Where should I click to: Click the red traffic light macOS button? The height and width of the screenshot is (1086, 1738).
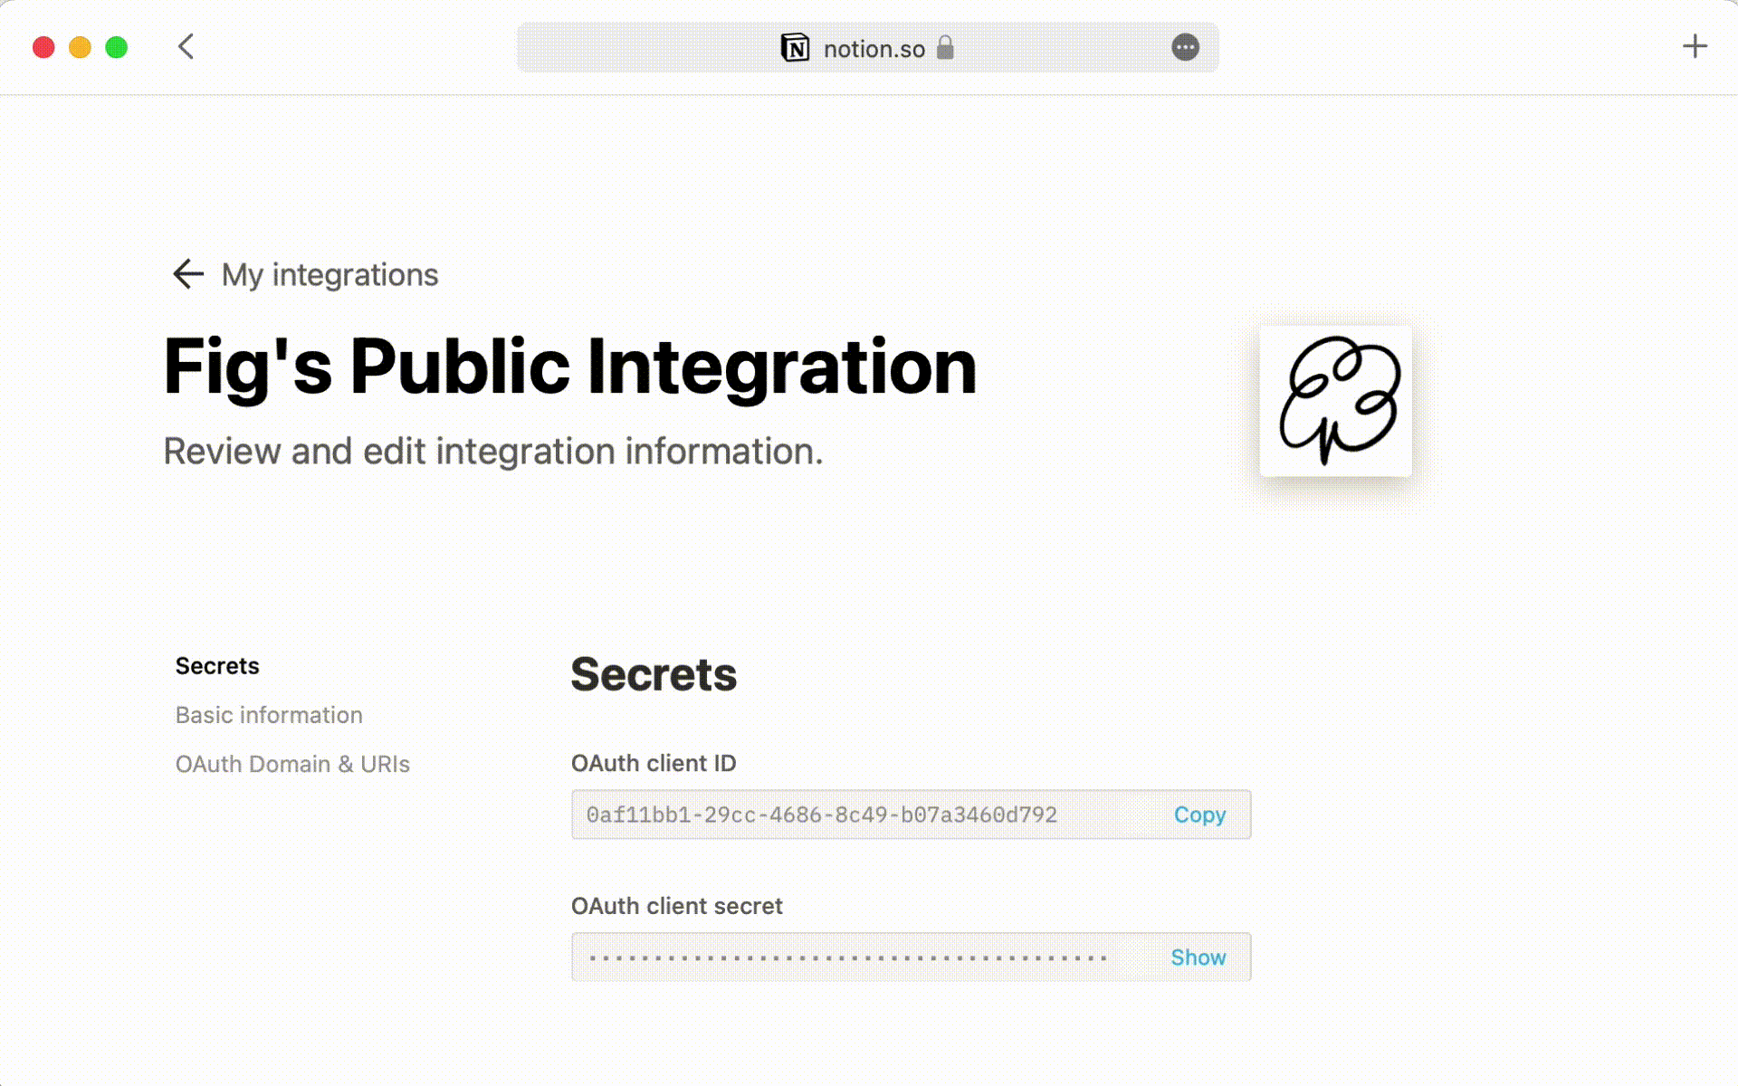click(x=43, y=46)
